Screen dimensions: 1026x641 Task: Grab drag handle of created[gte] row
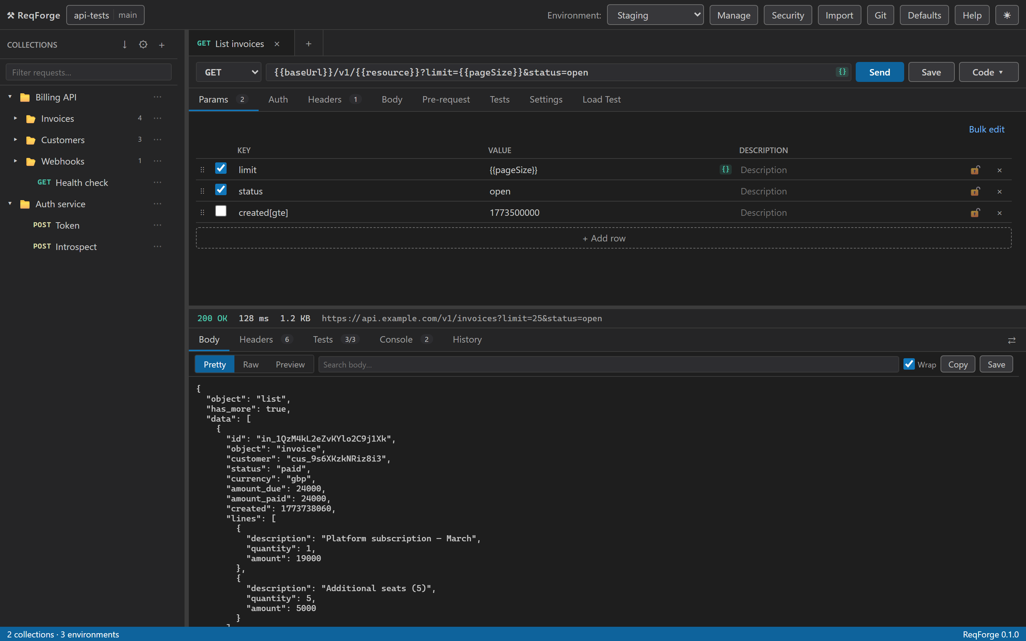coord(202,212)
